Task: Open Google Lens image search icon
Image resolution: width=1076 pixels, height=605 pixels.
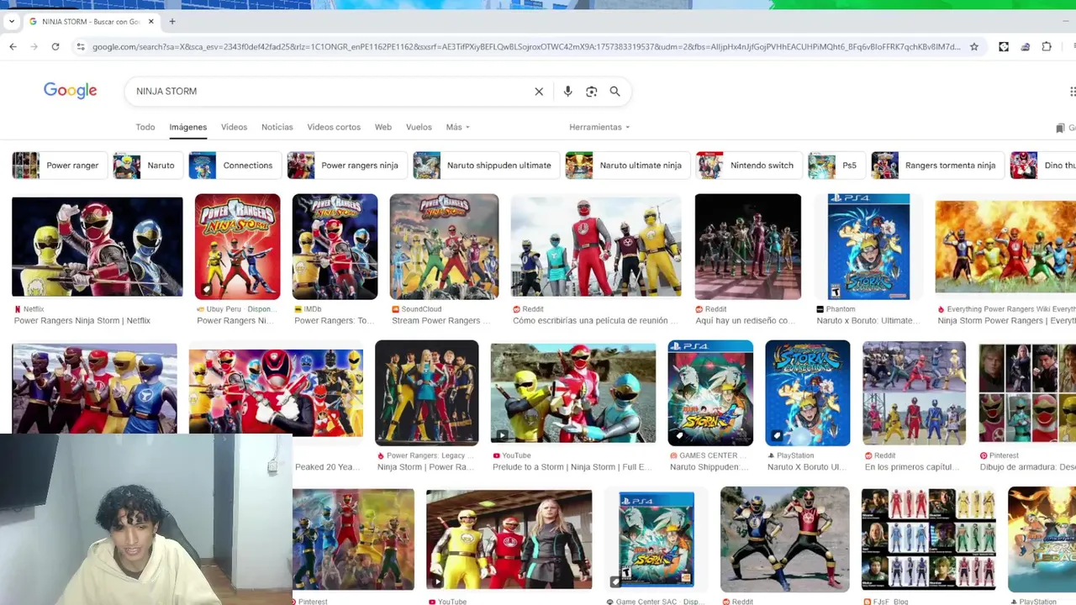Action: (591, 92)
